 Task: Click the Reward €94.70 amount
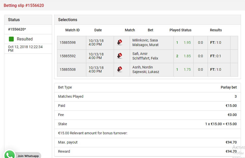231,151
